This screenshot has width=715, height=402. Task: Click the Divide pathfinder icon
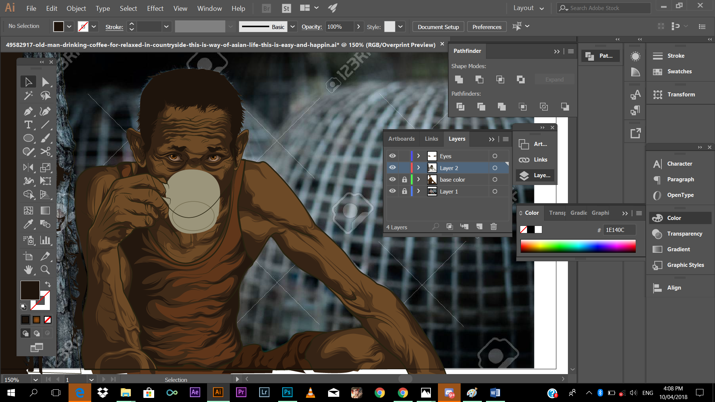(460, 107)
